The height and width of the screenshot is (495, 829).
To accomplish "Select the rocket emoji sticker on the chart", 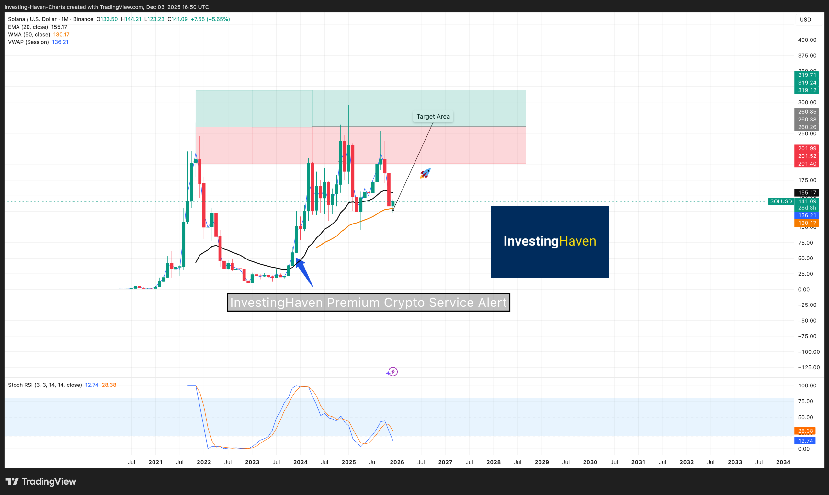I will tap(425, 173).
